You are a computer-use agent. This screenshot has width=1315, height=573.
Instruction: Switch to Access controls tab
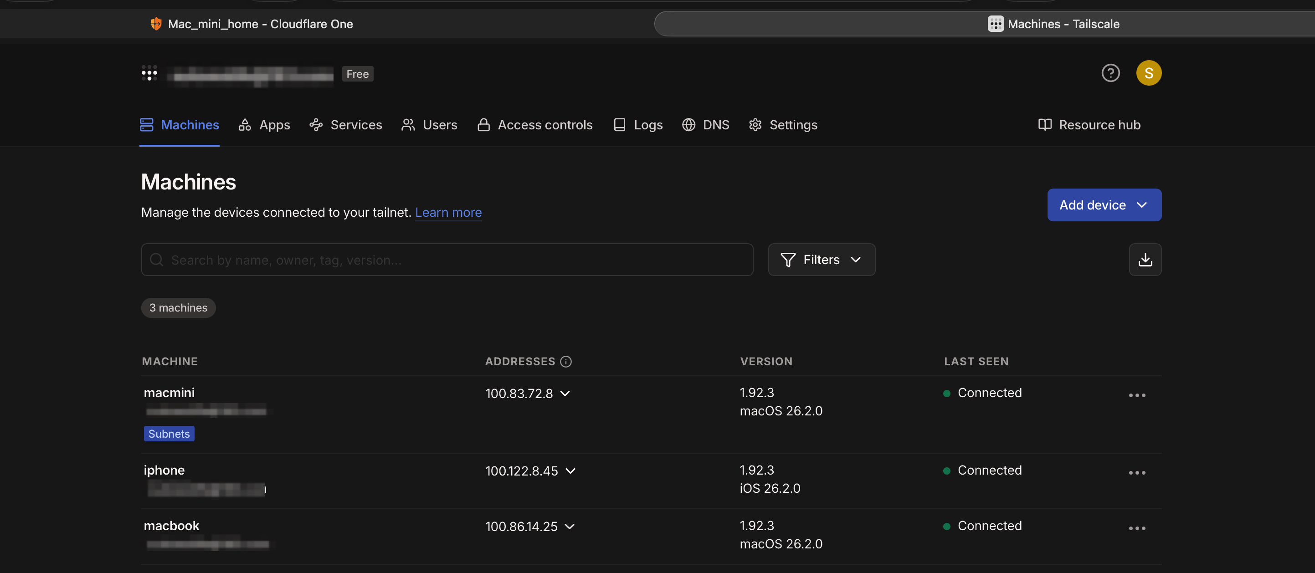pyautogui.click(x=535, y=125)
